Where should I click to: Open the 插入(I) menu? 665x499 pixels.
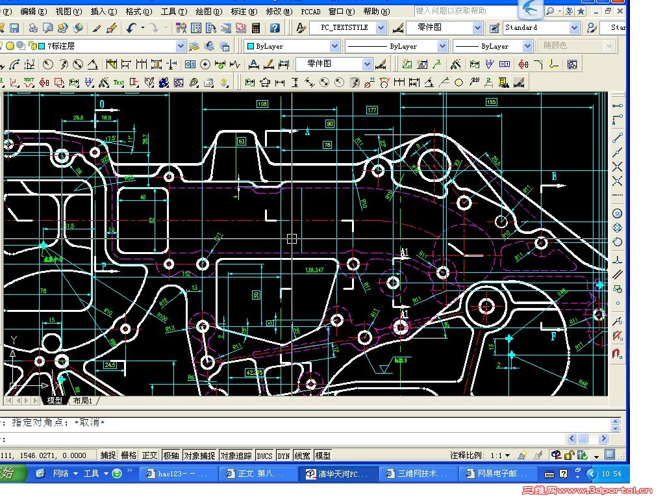[x=104, y=12]
